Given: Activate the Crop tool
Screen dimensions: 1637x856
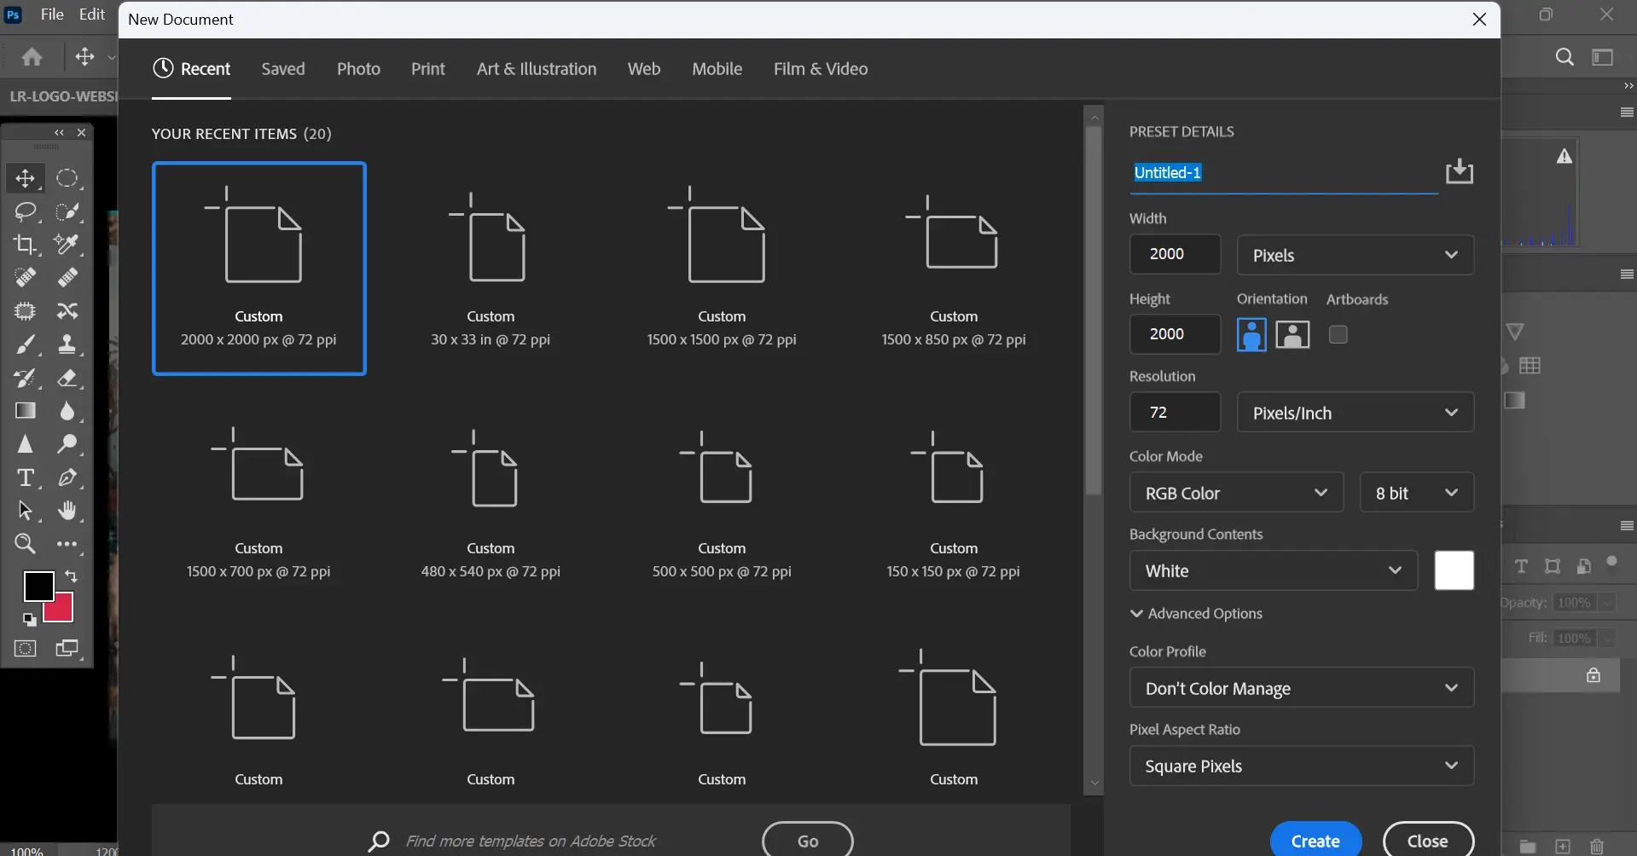Looking at the screenshot, I should (x=25, y=245).
